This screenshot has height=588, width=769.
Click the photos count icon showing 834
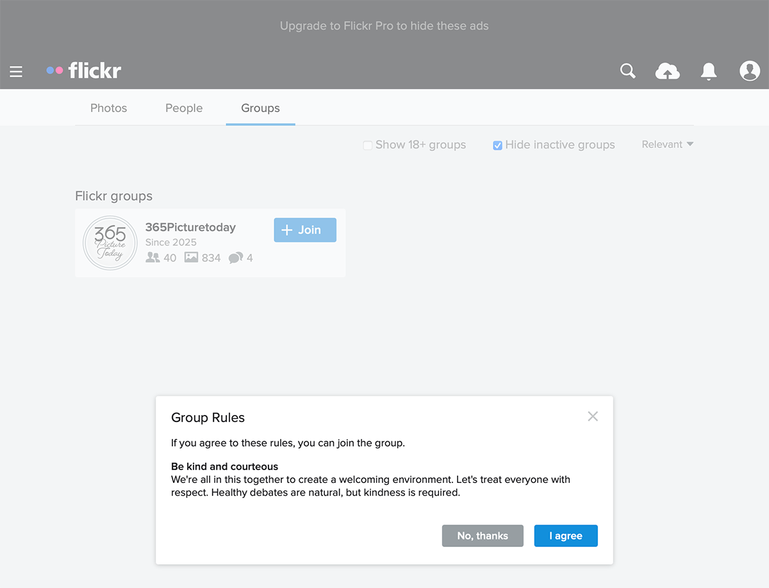click(x=190, y=257)
